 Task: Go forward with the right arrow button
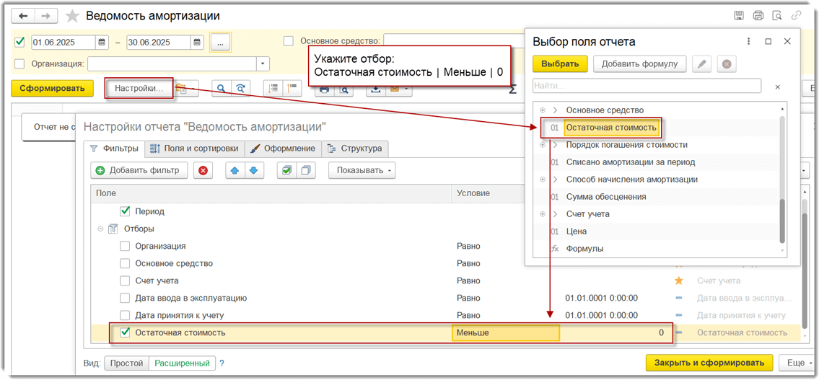click(x=45, y=16)
